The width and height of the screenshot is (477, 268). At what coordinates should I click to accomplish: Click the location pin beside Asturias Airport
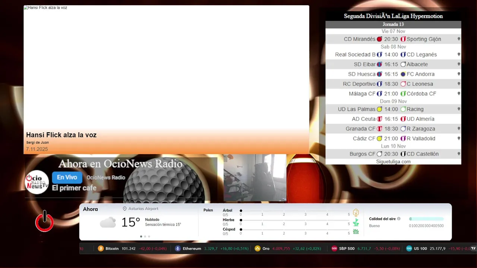click(125, 209)
